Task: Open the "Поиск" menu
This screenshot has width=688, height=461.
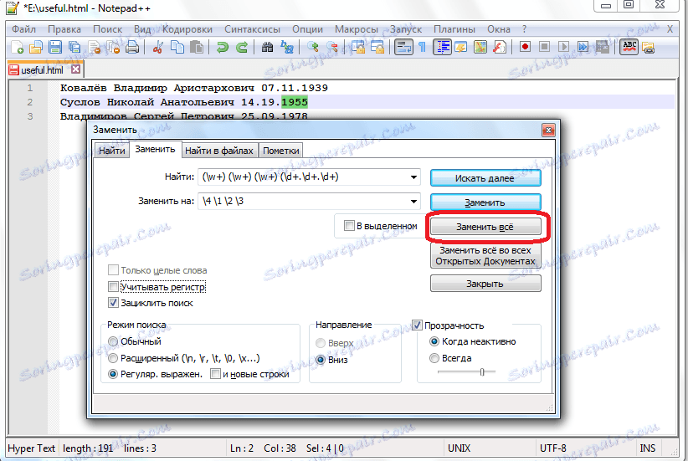Action: pyautogui.click(x=107, y=29)
